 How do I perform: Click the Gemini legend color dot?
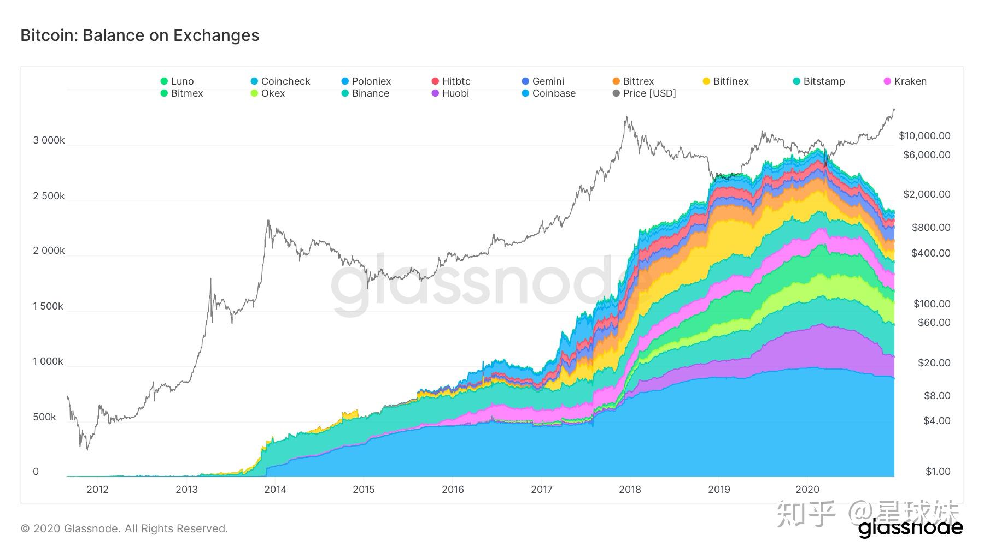(x=525, y=81)
